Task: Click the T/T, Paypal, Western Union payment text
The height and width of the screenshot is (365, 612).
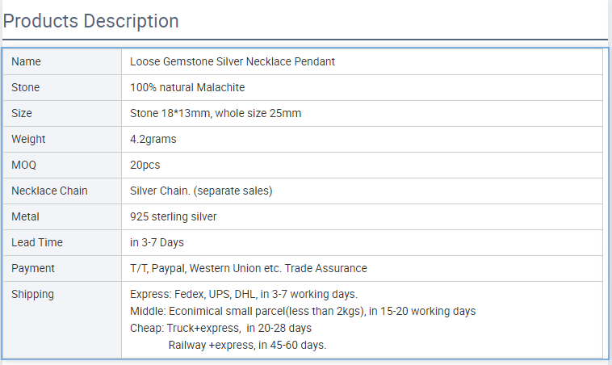Action: tap(249, 268)
